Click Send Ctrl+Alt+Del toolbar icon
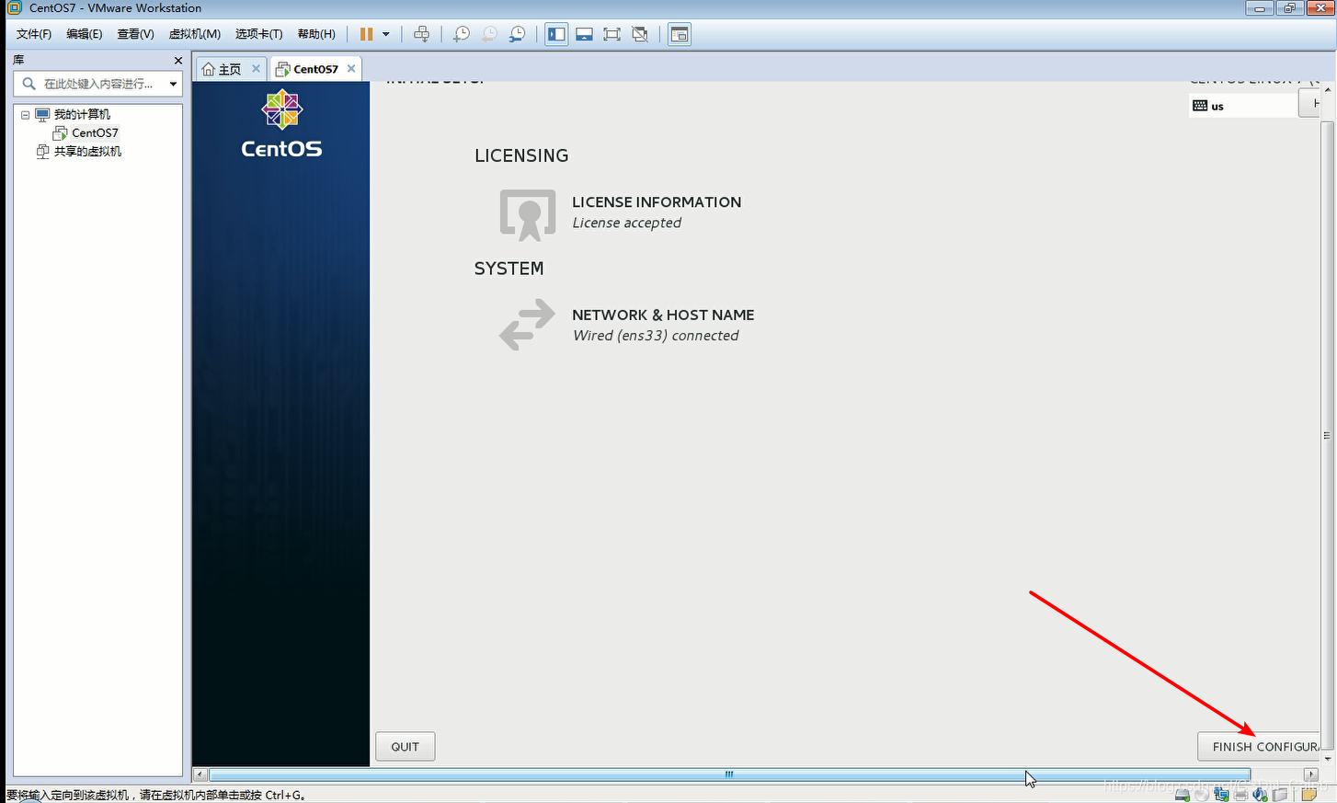1337x803 pixels. tap(421, 34)
